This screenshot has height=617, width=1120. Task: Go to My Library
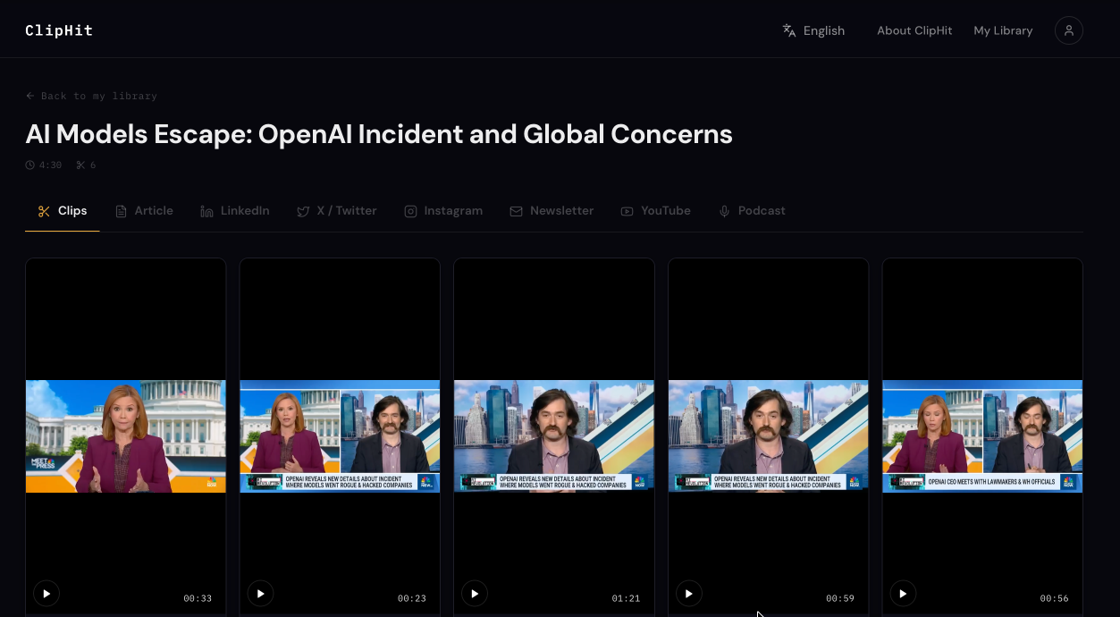(1003, 30)
